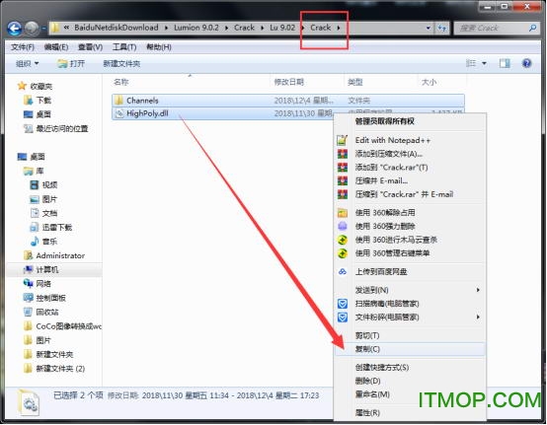Open 最近访问的位置 in sidebar
This screenshot has width=547, height=425.
[x=62, y=128]
